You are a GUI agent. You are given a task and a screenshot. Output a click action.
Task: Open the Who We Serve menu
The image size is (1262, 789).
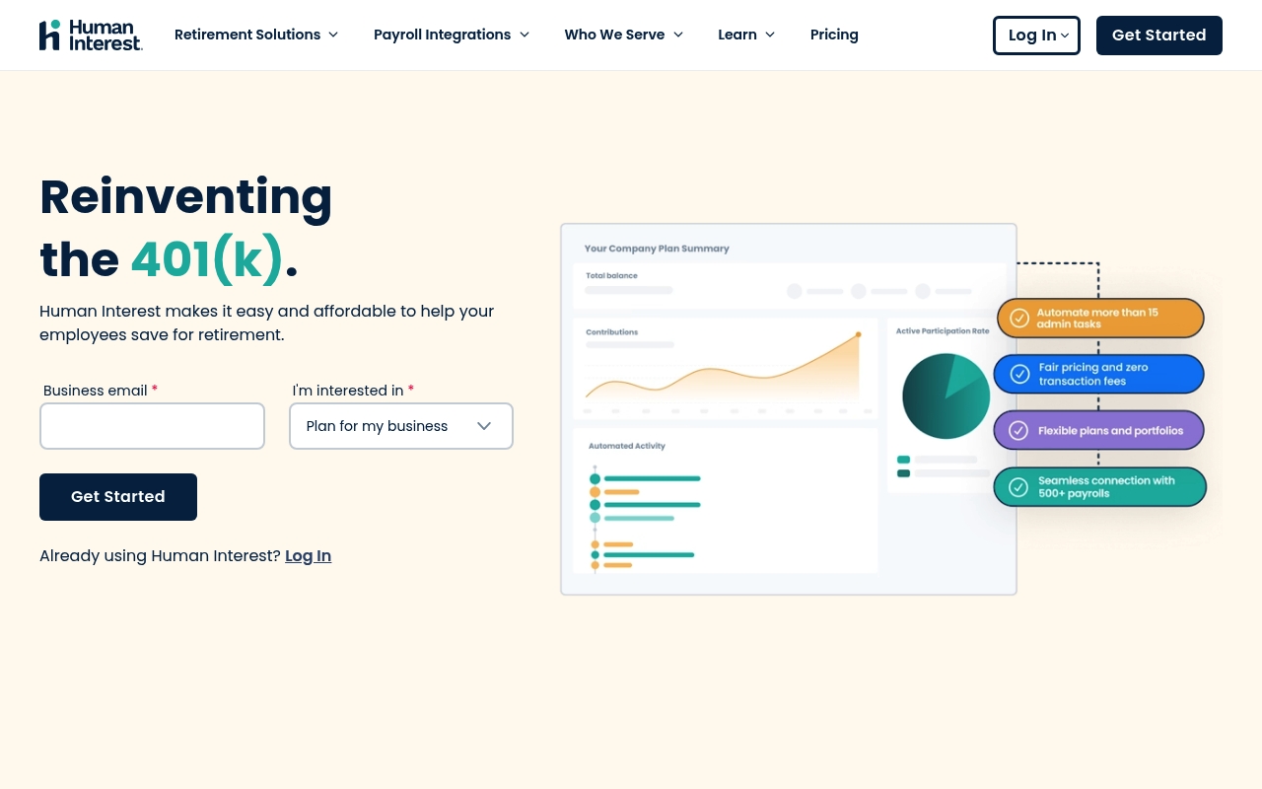coord(624,35)
